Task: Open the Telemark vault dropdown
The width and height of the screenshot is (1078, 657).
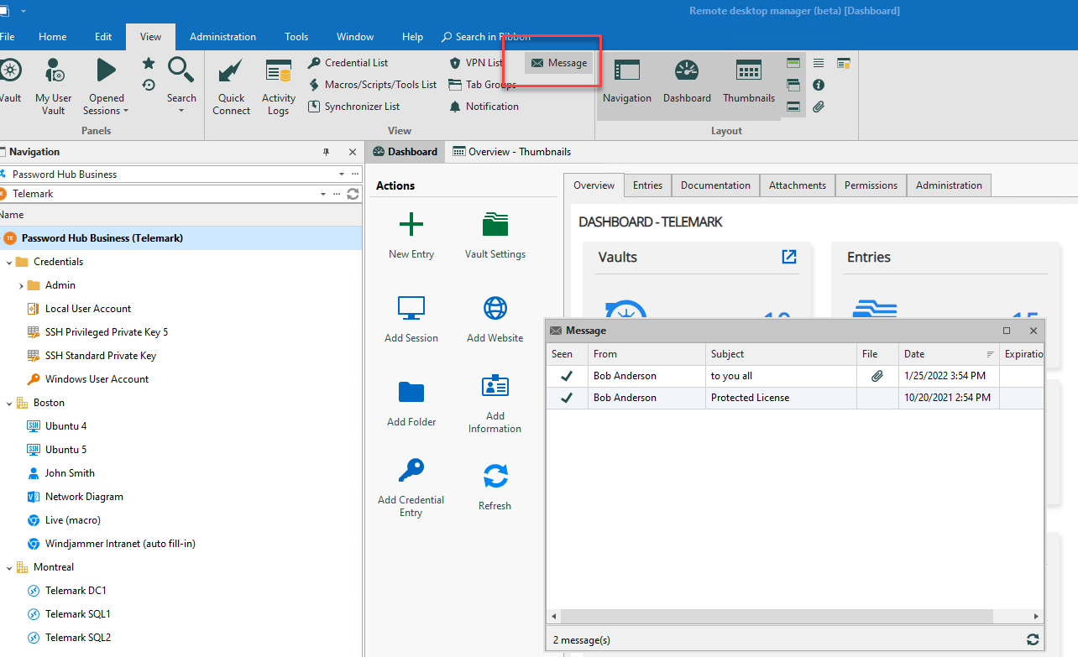Action: click(323, 194)
